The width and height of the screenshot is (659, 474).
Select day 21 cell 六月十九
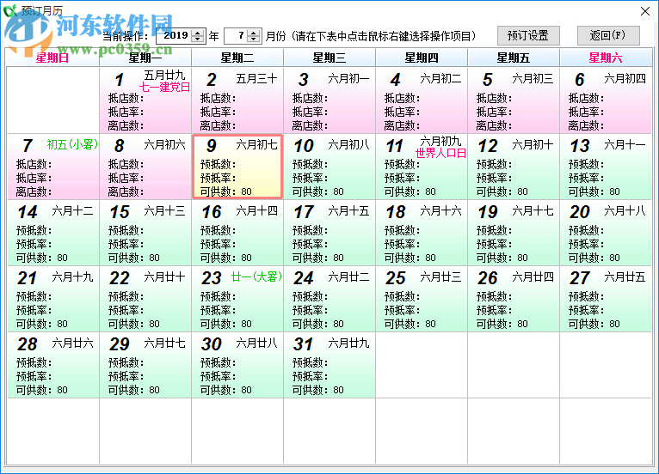[x=53, y=299]
